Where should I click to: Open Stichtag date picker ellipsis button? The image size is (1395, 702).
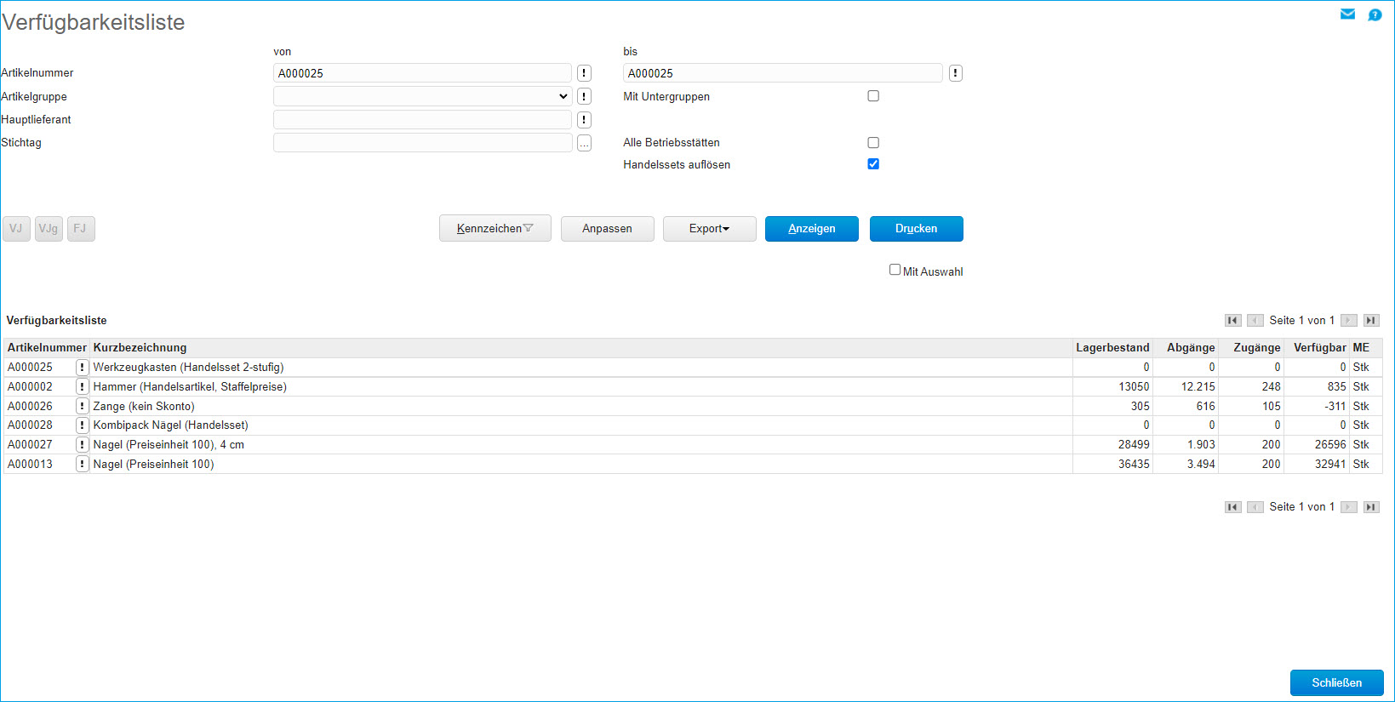click(x=584, y=143)
